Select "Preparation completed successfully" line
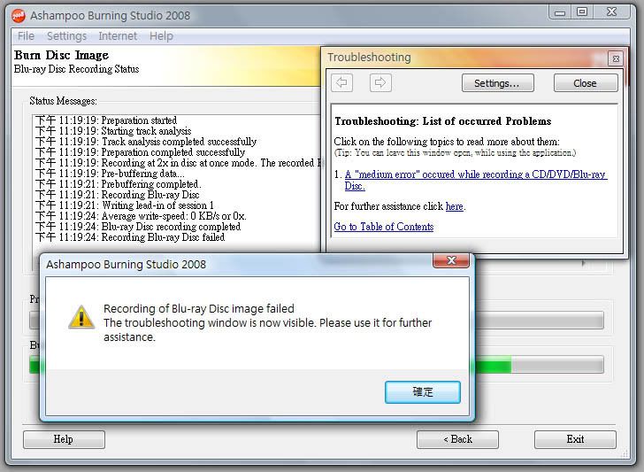Image resolution: width=644 pixels, height=472 pixels. pyautogui.click(x=140, y=152)
